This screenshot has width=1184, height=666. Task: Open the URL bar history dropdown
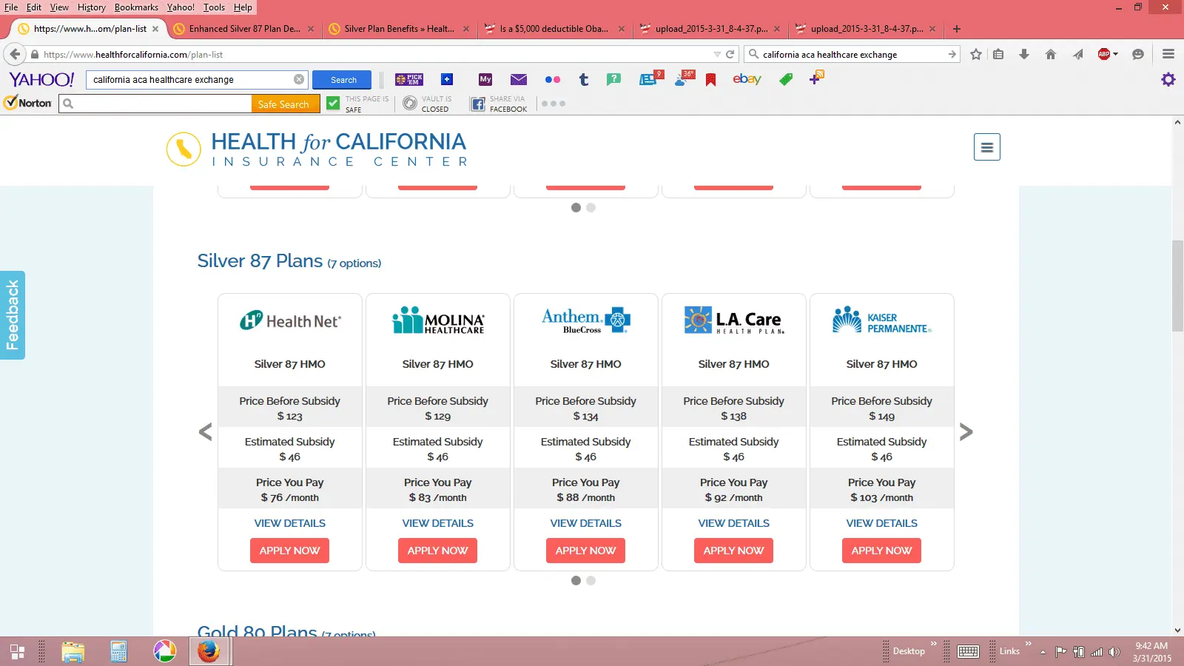point(716,54)
